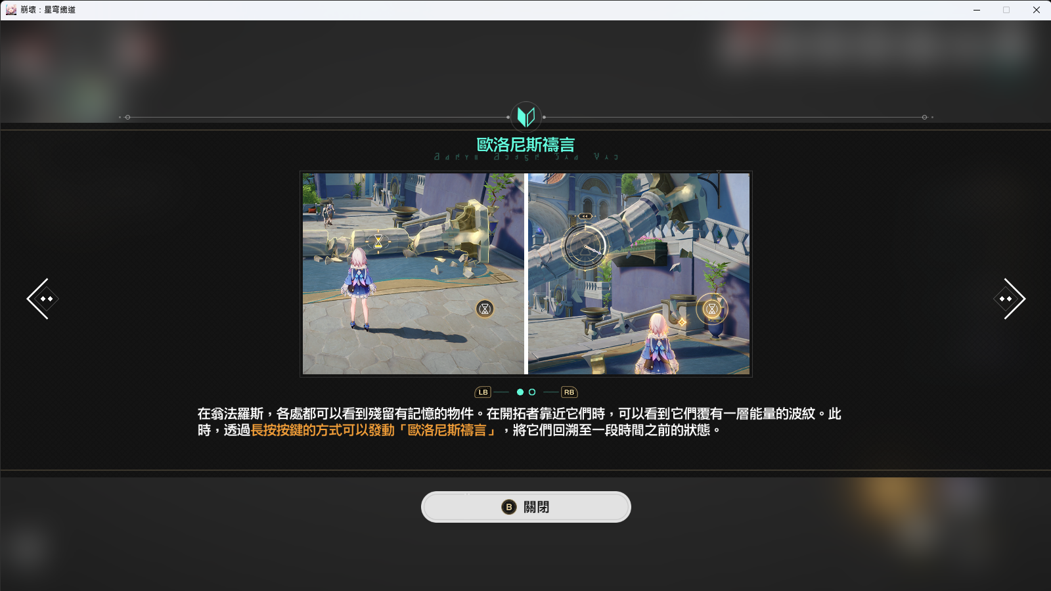The height and width of the screenshot is (591, 1051).
Task: Click the teal emblem above the title
Action: 526,117
